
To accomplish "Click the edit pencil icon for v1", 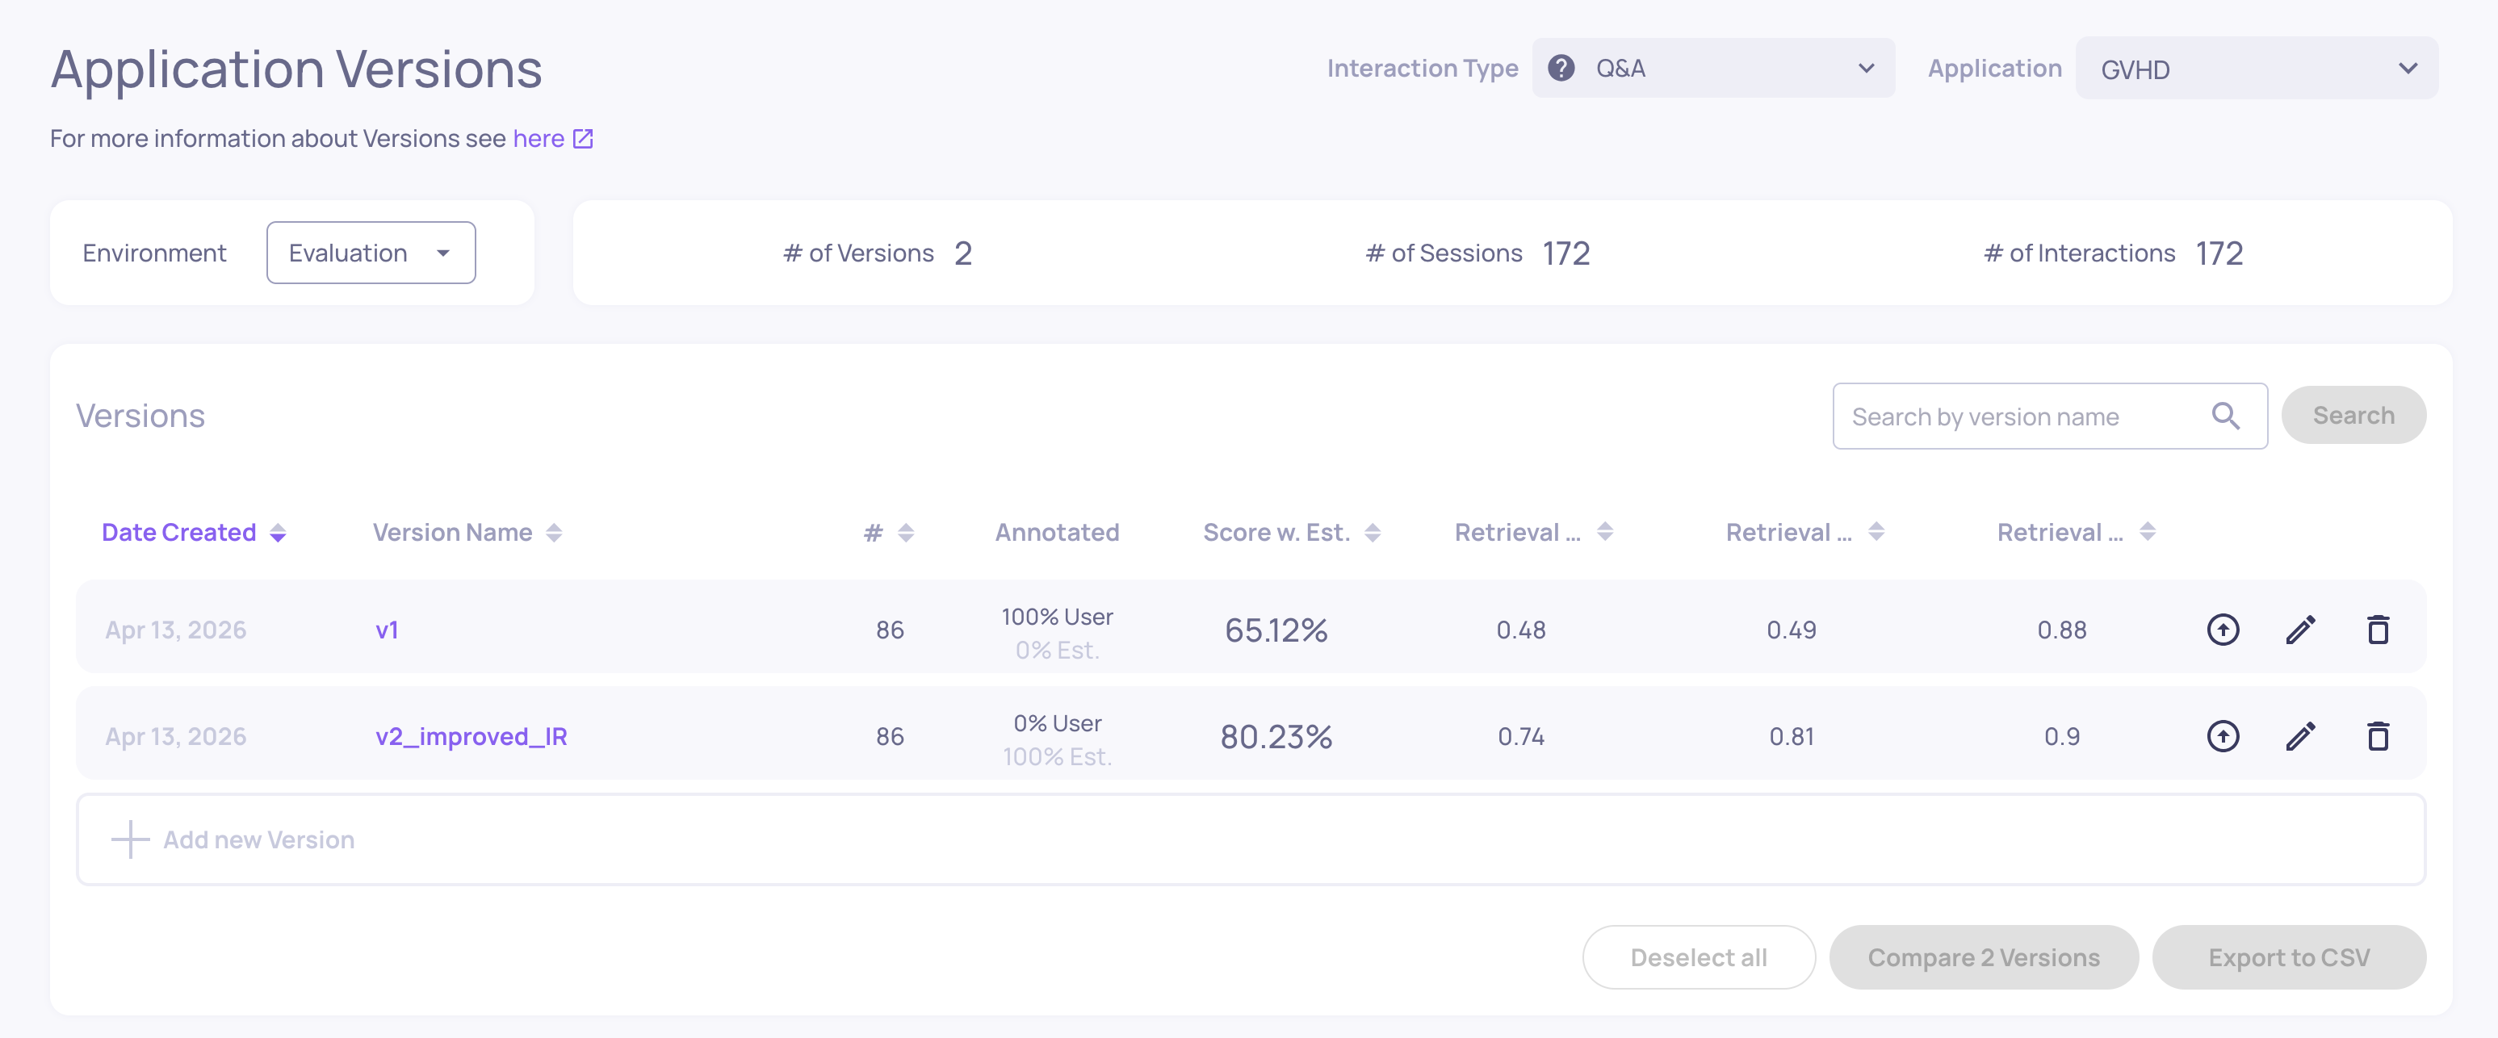I will pyautogui.click(x=2300, y=630).
